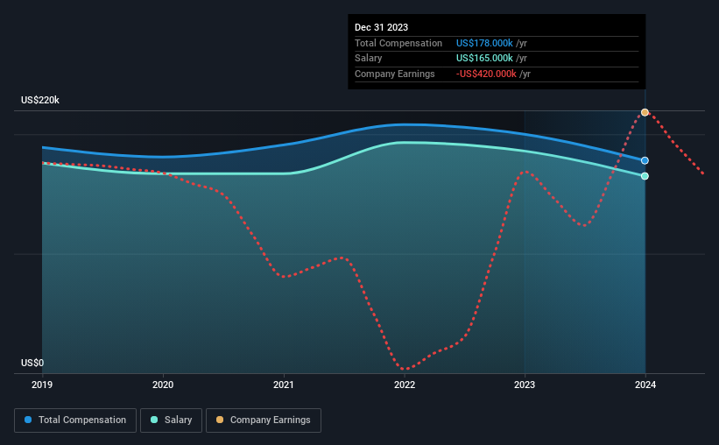Image resolution: width=719 pixels, height=445 pixels.
Task: Click the 2019 x-axis label
Action: tap(42, 385)
